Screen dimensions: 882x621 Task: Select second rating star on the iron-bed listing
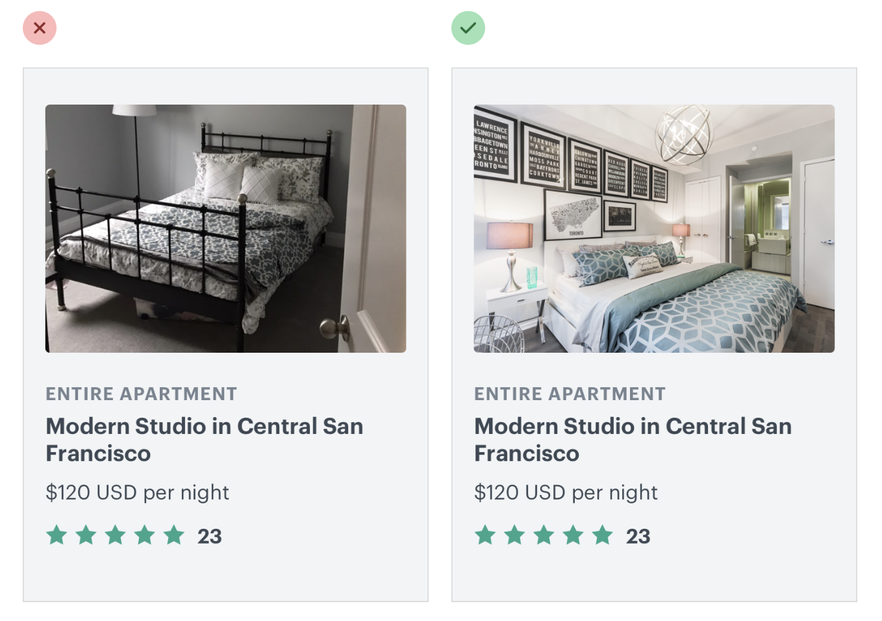click(86, 535)
